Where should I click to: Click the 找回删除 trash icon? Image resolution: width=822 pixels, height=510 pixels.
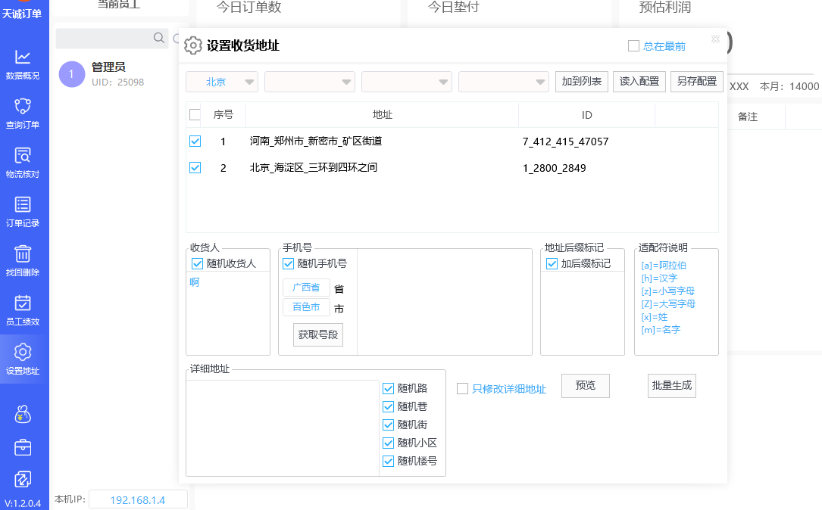23,254
